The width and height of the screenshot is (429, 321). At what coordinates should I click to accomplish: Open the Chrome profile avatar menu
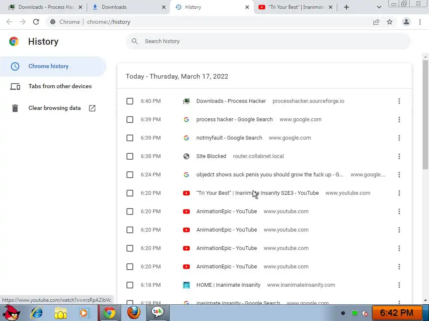(x=406, y=22)
